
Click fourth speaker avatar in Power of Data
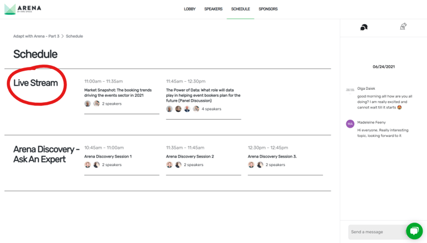(196, 109)
